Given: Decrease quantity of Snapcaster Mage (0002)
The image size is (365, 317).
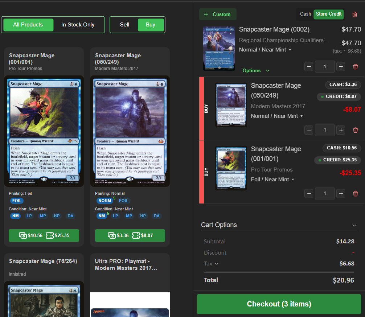Looking at the screenshot, I should [309, 67].
